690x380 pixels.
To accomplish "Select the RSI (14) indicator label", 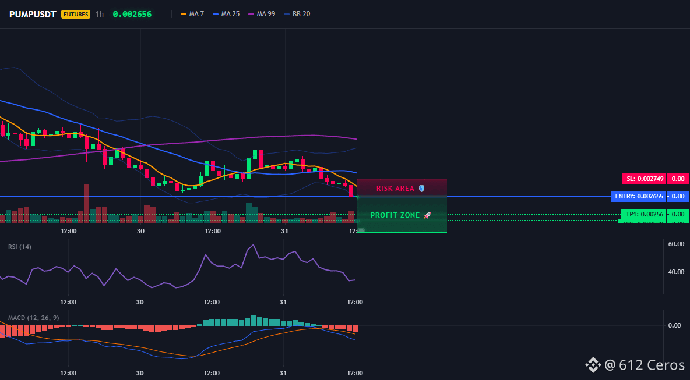I will [x=20, y=247].
